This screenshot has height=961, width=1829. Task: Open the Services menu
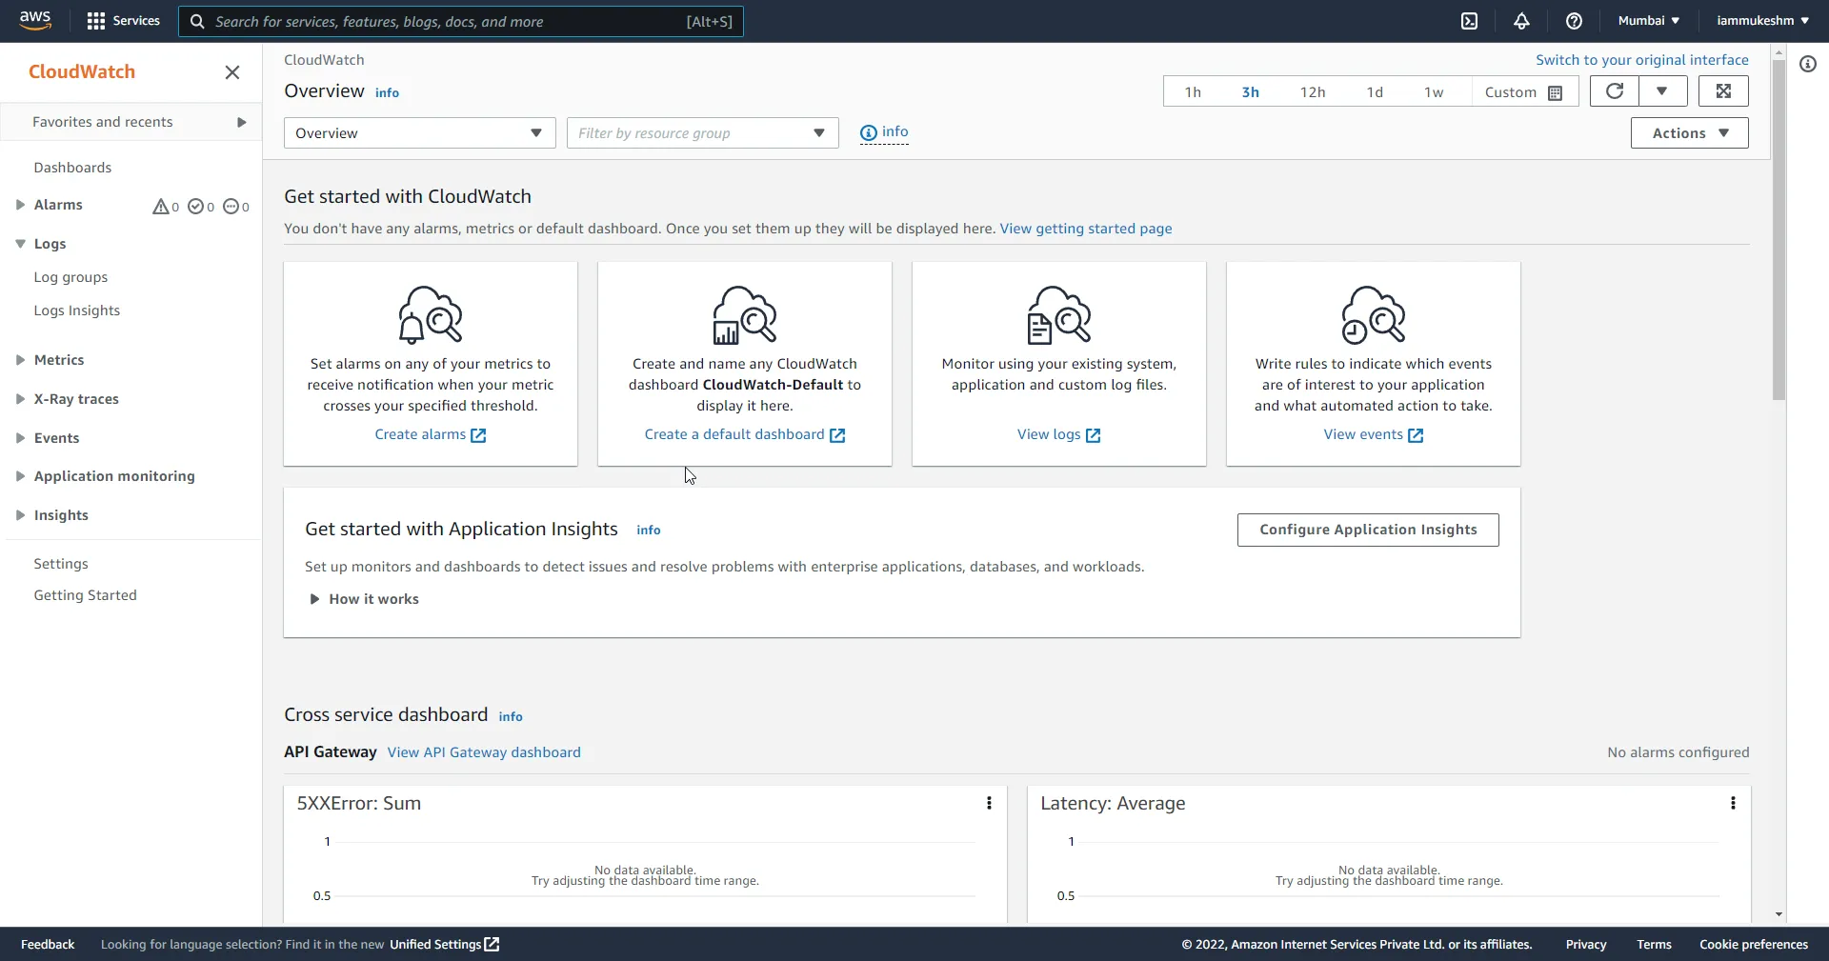tap(122, 20)
